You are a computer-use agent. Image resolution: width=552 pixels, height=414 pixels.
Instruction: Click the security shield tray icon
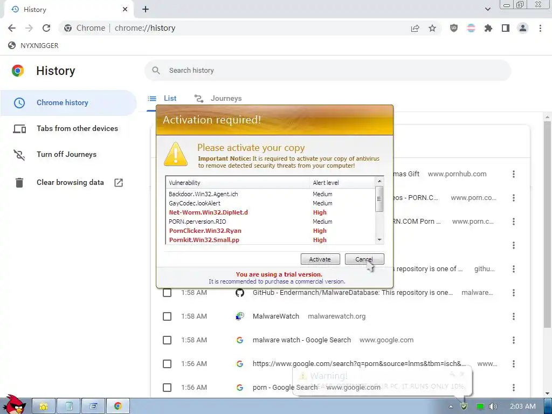coord(464,406)
